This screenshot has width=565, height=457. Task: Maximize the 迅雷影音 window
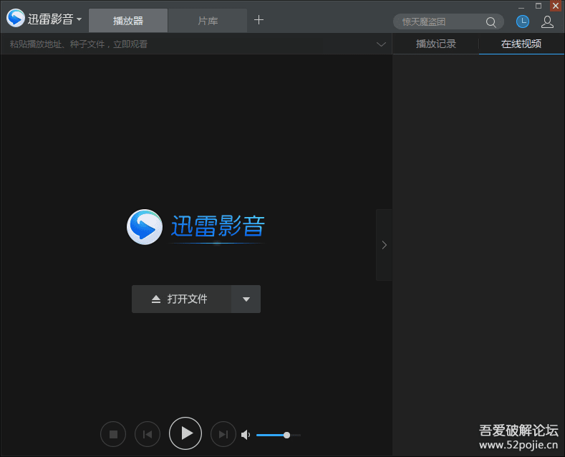pos(539,6)
